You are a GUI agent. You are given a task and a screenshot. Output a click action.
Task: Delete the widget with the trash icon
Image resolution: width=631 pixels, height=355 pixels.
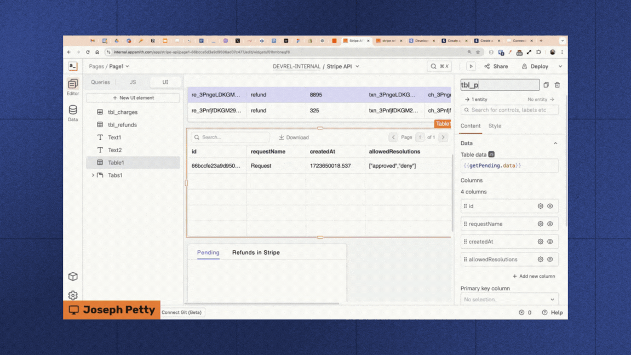557,85
